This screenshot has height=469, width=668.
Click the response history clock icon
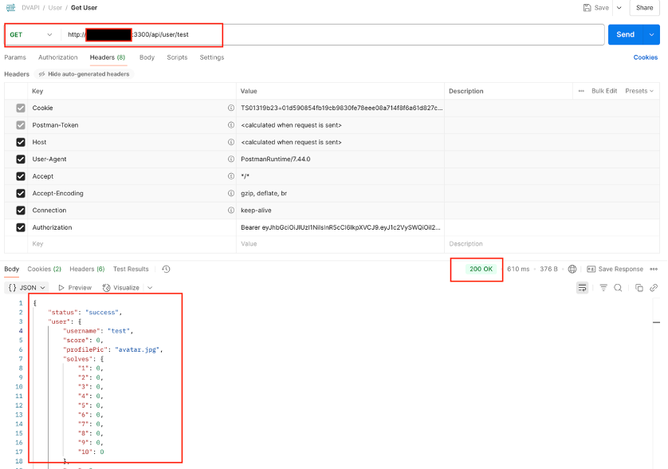pos(166,270)
